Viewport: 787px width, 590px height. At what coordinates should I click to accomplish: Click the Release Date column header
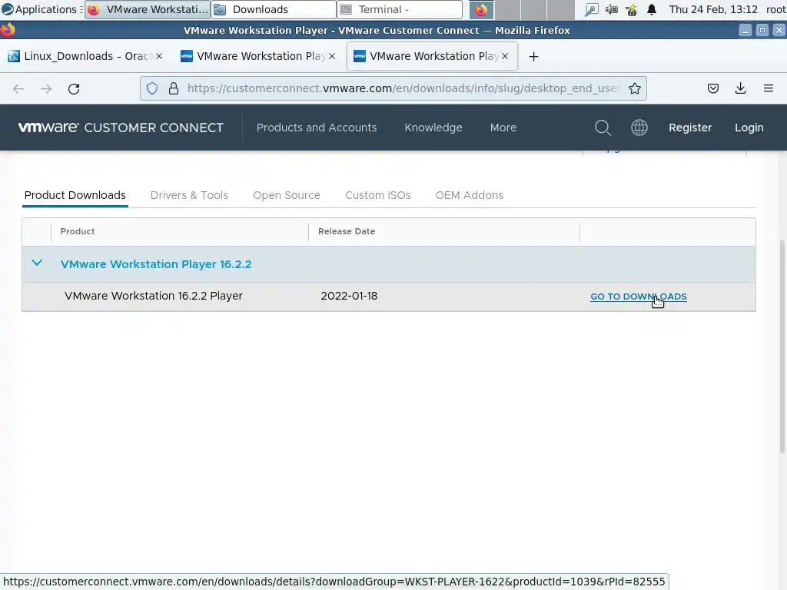(347, 231)
